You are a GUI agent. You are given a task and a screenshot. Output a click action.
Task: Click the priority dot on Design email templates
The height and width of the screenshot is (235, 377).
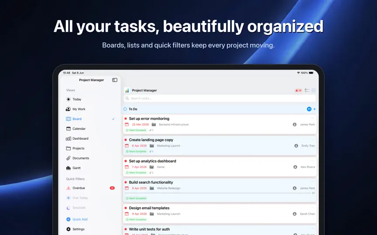click(x=126, y=208)
